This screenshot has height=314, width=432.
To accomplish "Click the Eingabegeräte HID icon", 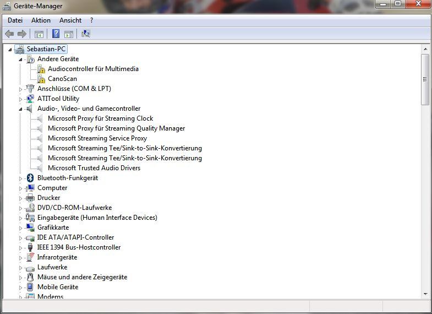I will [30, 218].
